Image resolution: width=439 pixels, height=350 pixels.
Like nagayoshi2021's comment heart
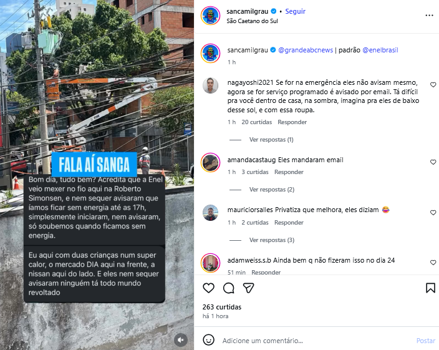point(433,85)
